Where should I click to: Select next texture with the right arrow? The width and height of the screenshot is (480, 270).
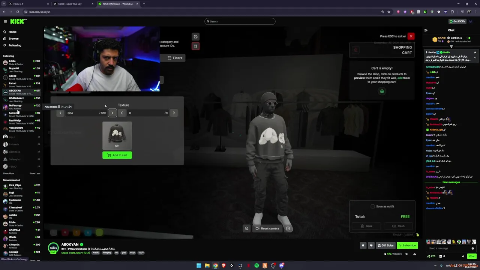point(174,113)
